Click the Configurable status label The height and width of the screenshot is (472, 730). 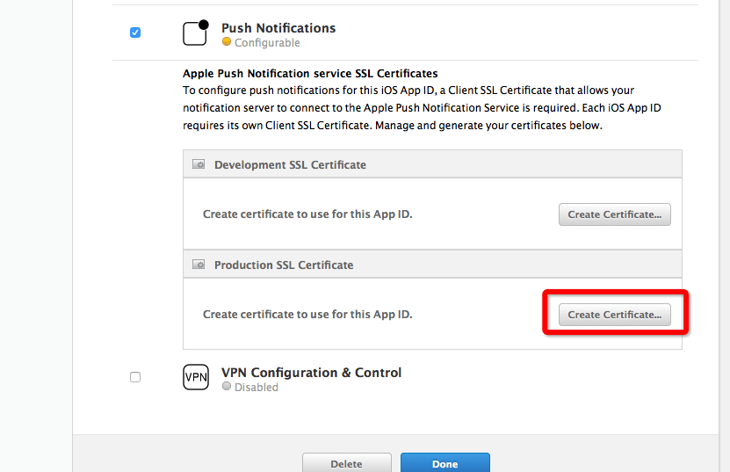click(267, 43)
